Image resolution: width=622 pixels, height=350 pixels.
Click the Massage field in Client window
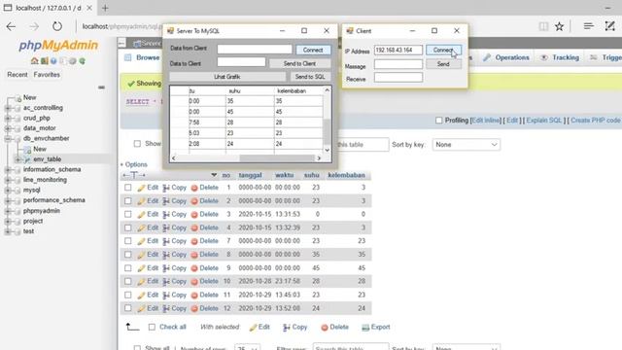397,64
